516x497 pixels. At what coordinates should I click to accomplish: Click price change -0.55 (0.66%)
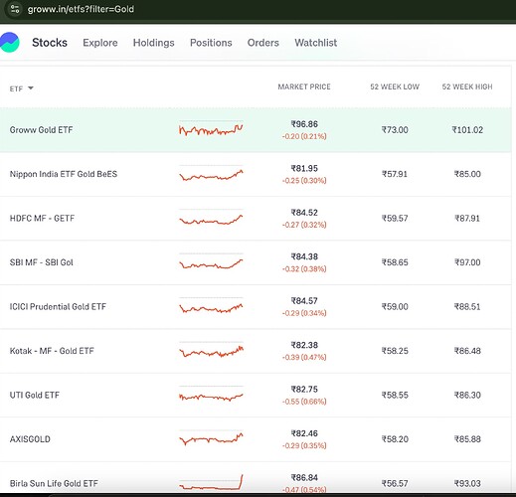point(304,402)
